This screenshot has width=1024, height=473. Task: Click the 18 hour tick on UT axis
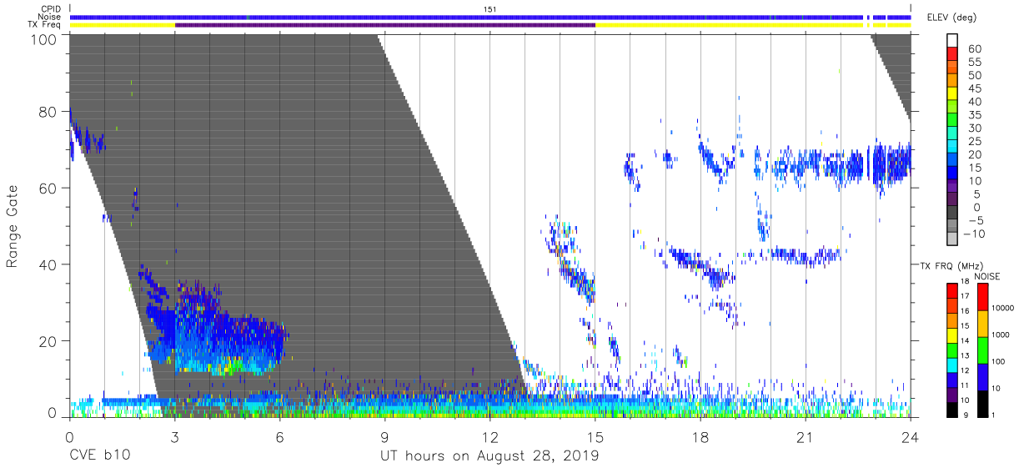(x=700, y=436)
